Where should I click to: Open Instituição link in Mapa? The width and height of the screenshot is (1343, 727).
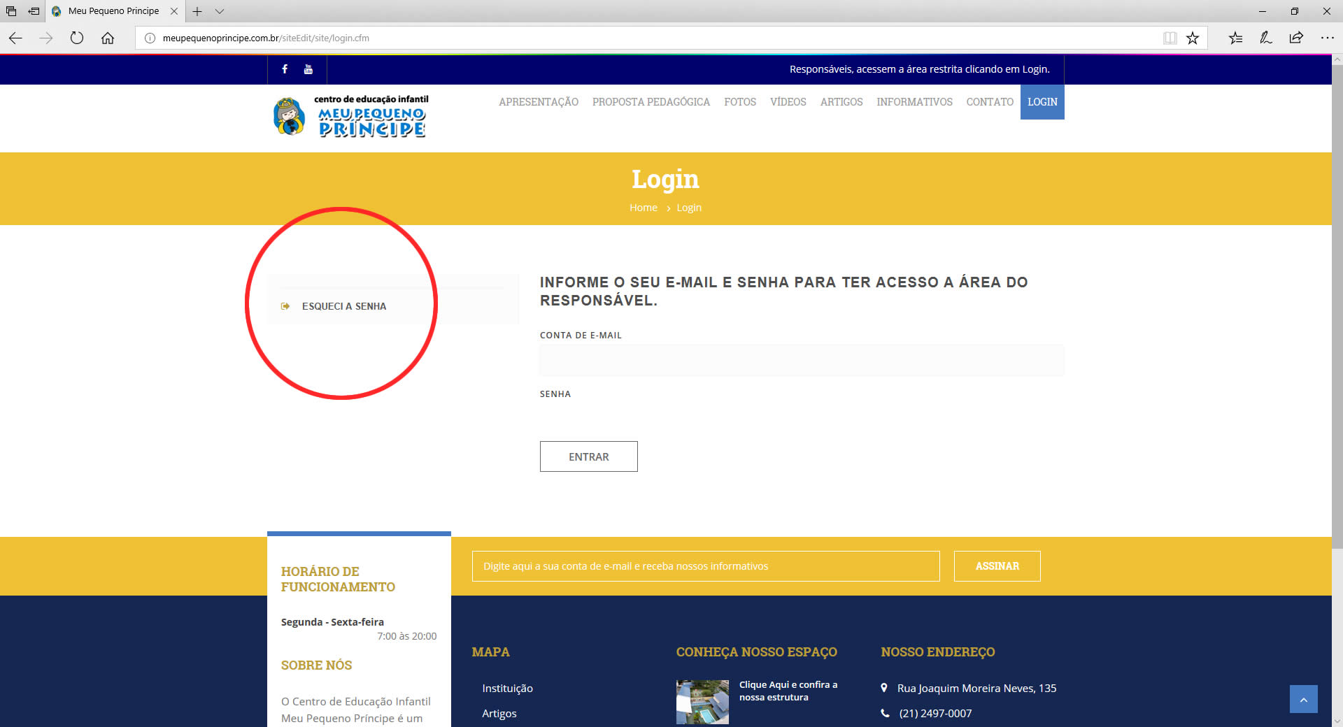(x=507, y=688)
